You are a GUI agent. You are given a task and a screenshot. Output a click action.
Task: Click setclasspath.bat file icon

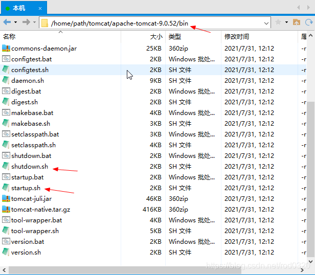tap(6, 134)
